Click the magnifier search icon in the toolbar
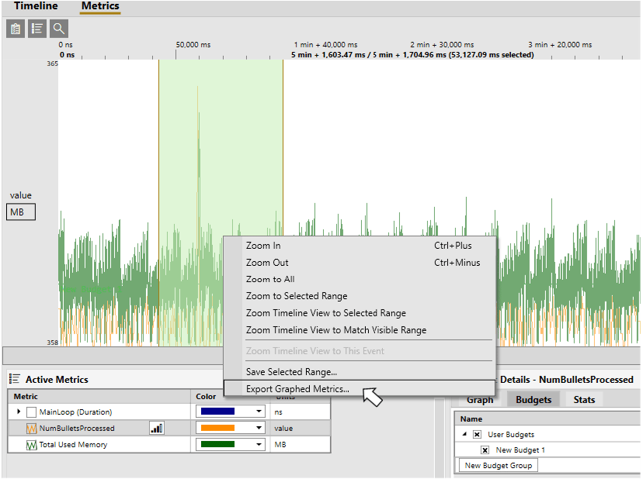This screenshot has height=479, width=643. pos(59,29)
